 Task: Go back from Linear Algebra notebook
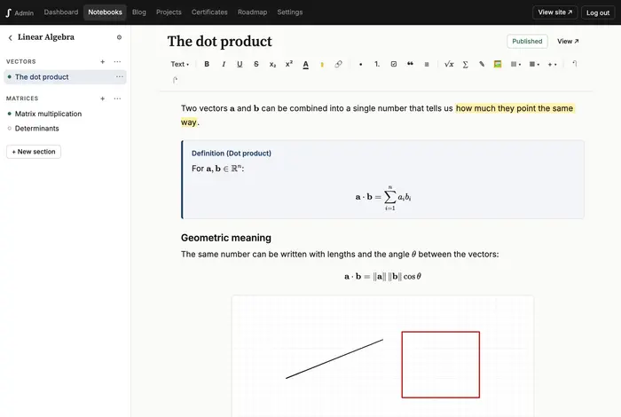pos(11,37)
